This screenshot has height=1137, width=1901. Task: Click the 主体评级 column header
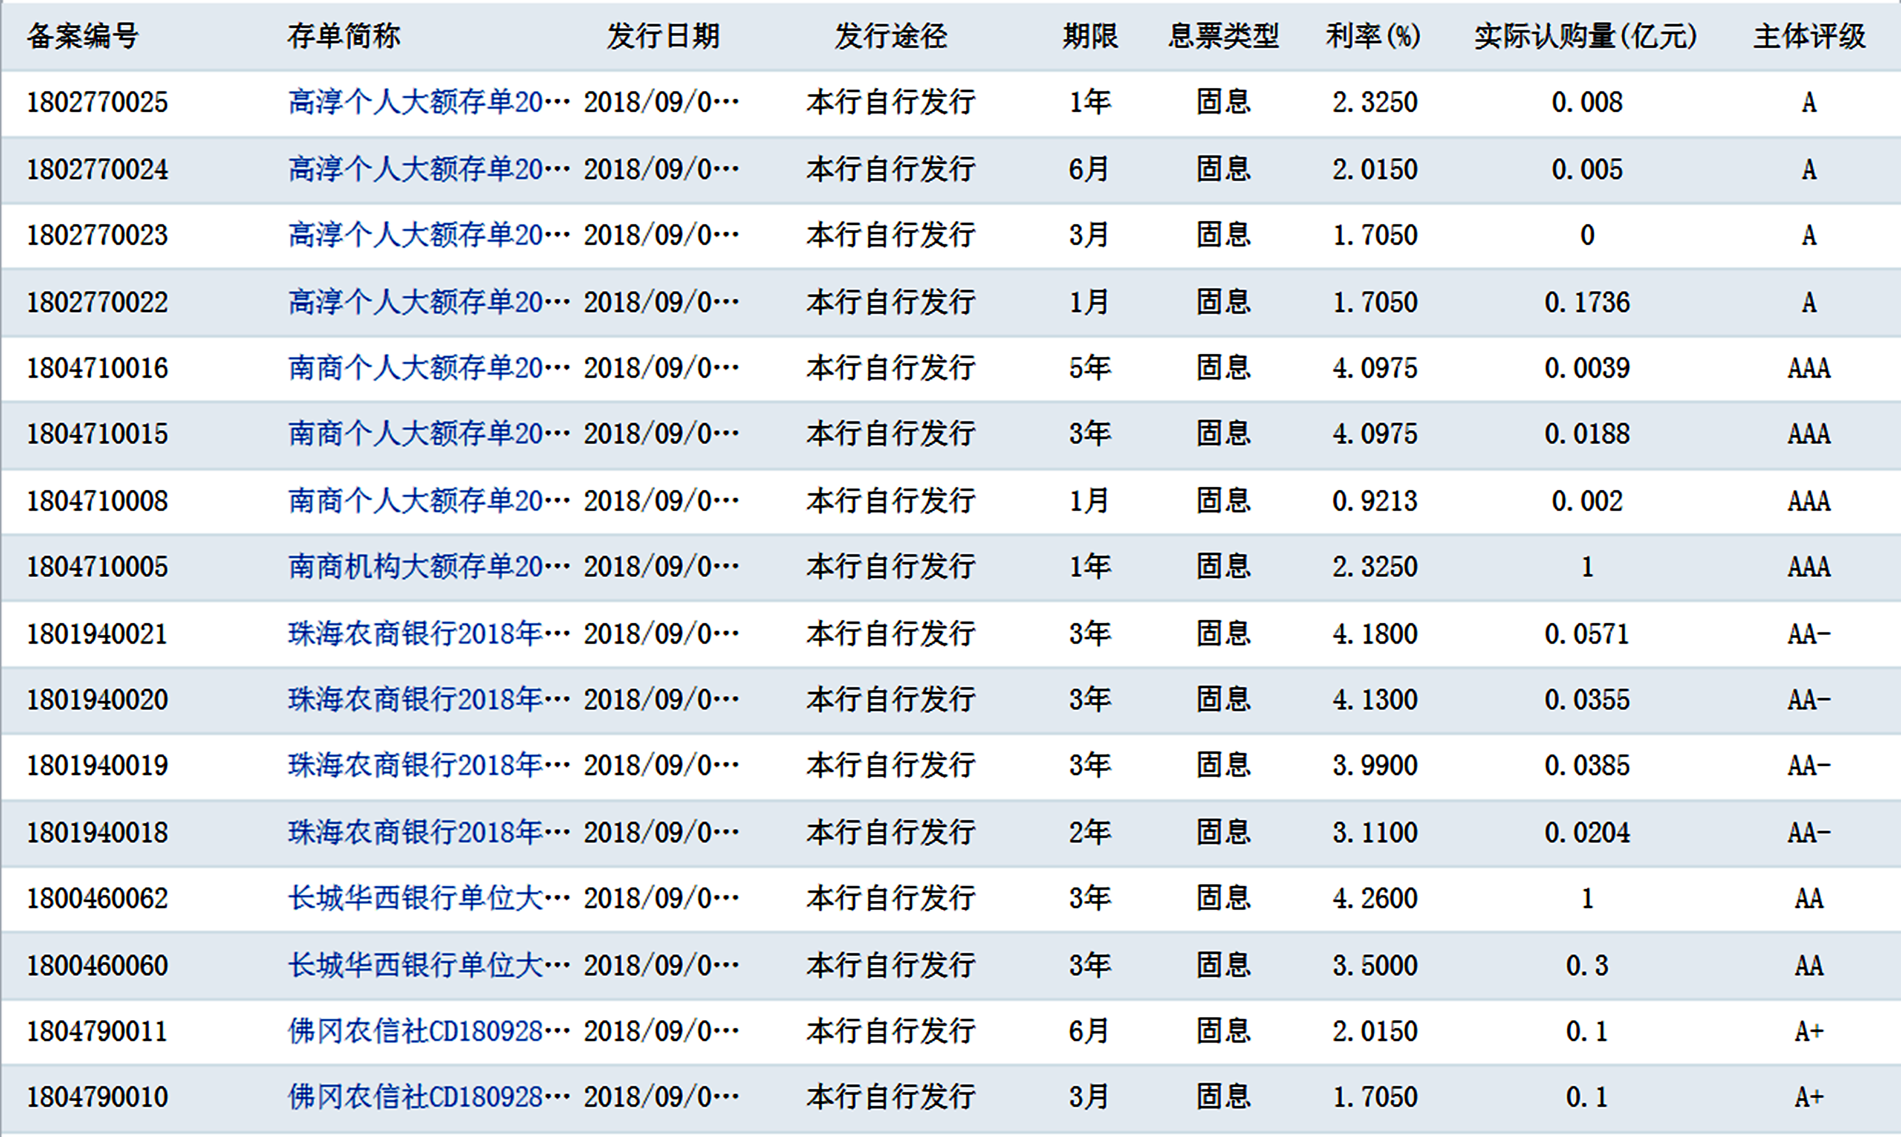1809,36
